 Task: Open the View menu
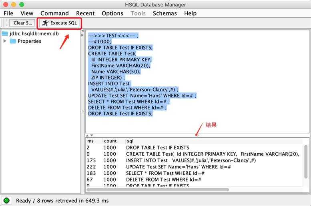(27, 13)
